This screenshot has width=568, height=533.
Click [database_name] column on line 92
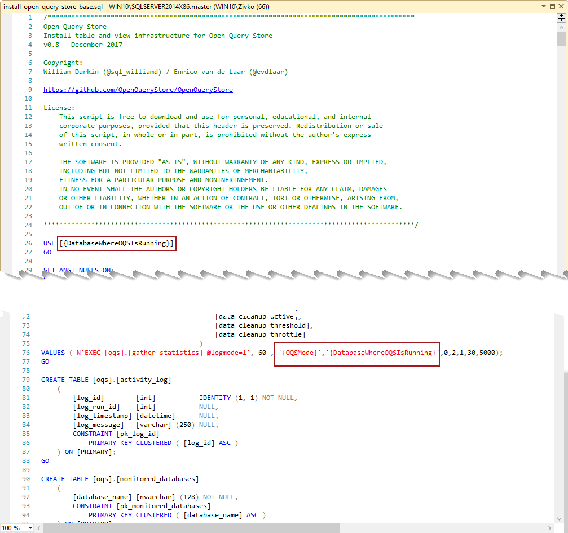(x=102, y=497)
